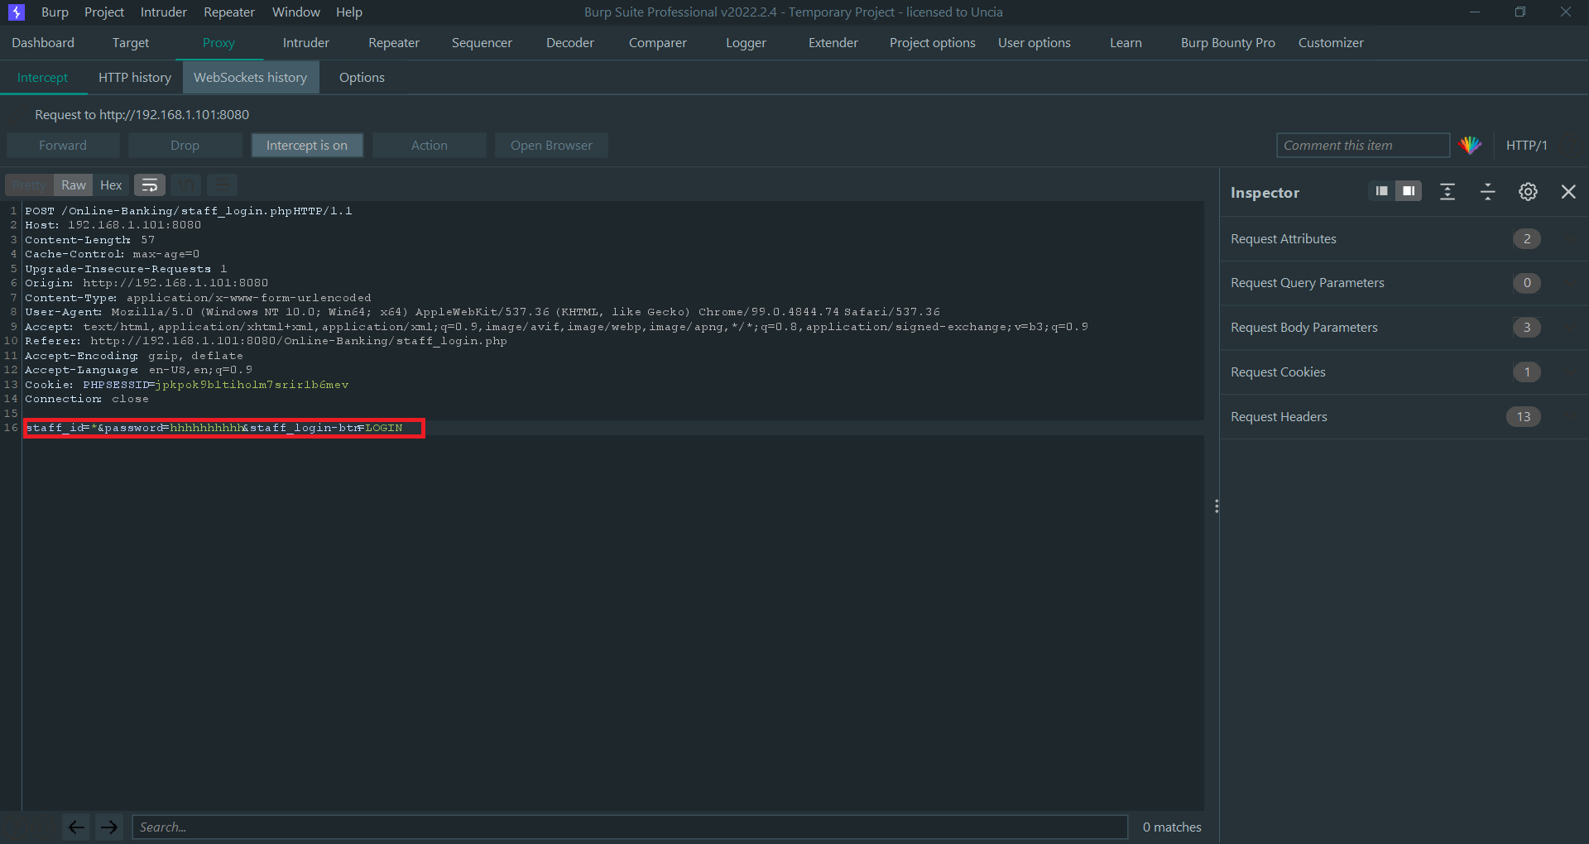Viewport: 1589px width, 844px height.
Task: Close the Inspector panel
Action: click(1568, 192)
